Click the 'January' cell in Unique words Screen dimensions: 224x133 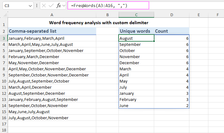click(136, 94)
